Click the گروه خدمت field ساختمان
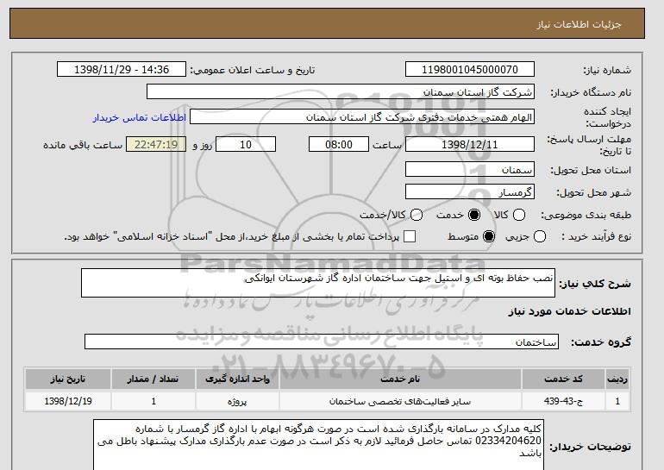This screenshot has height=470, width=664. (322, 342)
